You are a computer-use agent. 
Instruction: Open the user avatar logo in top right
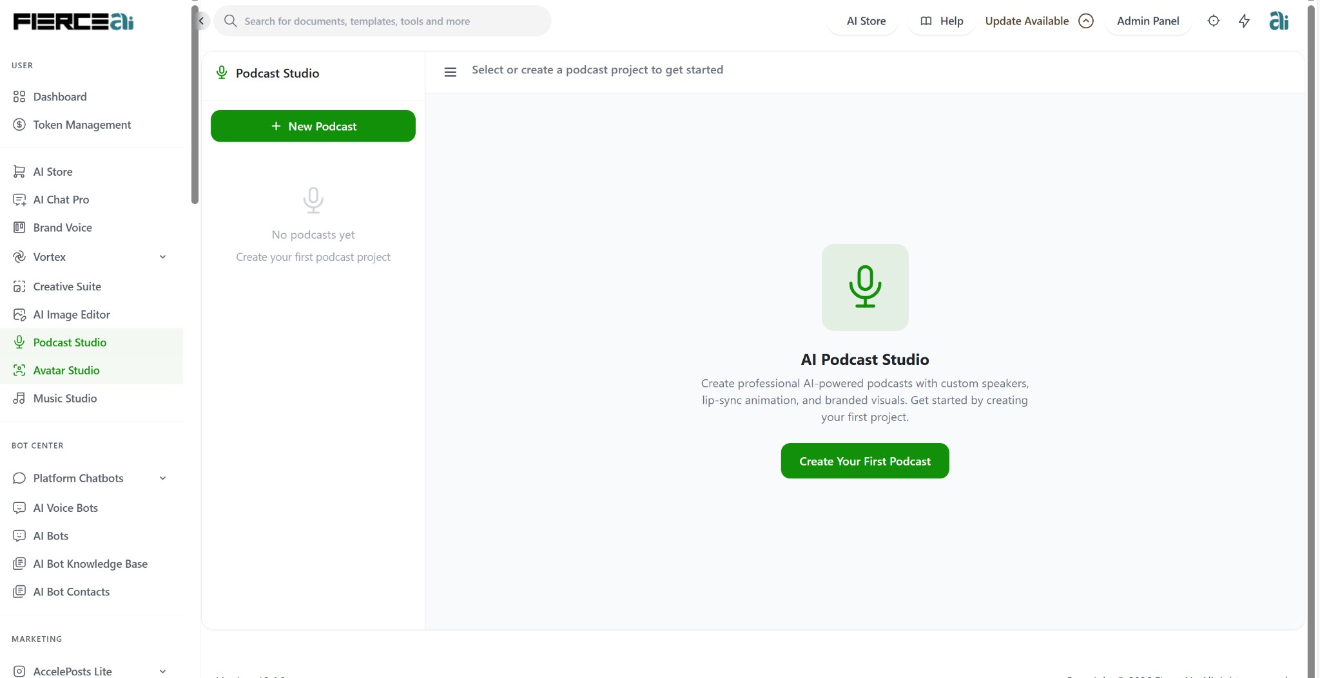click(x=1278, y=21)
